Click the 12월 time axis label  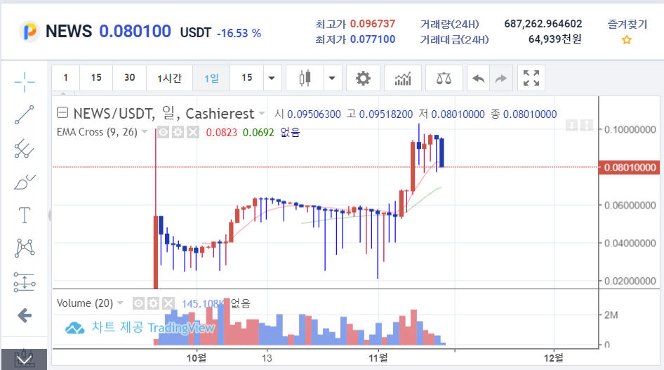tap(554, 358)
